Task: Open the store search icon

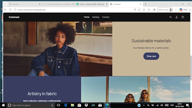Action: [x=171, y=17]
